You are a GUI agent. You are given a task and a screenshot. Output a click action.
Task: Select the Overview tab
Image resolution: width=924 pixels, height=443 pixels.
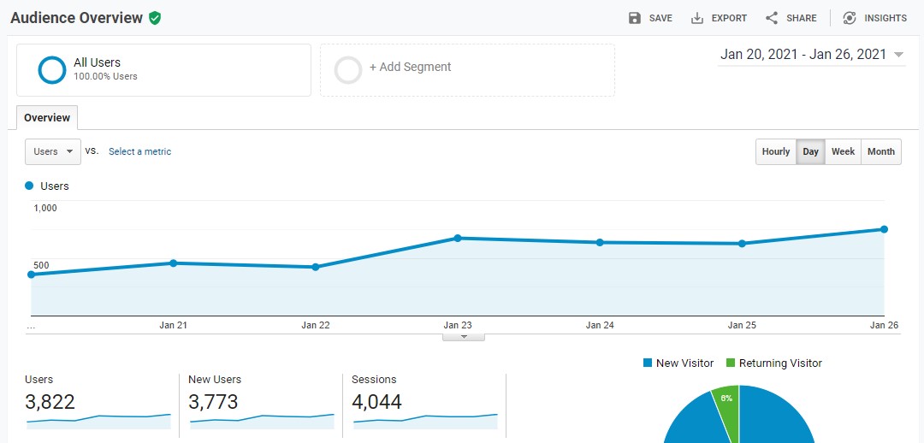pos(47,118)
